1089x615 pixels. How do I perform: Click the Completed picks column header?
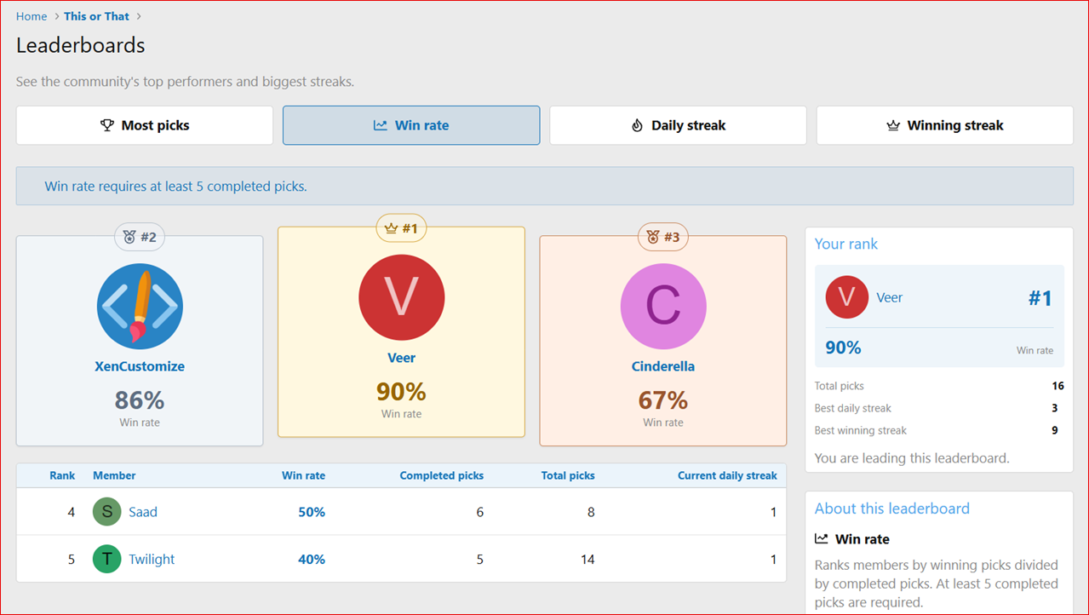pyautogui.click(x=442, y=475)
